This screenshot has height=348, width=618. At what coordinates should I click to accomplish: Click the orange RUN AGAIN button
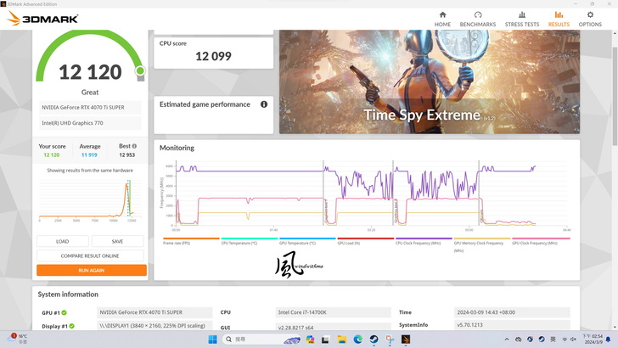[92, 271]
